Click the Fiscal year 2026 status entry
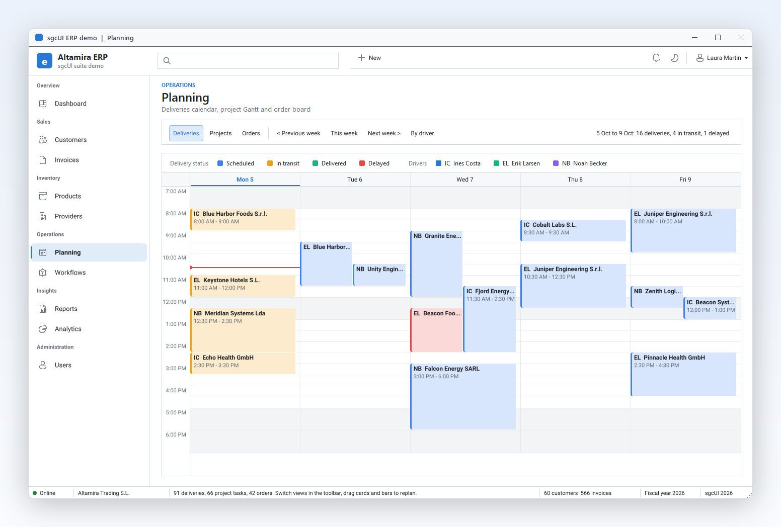781x527 pixels. [x=664, y=493]
